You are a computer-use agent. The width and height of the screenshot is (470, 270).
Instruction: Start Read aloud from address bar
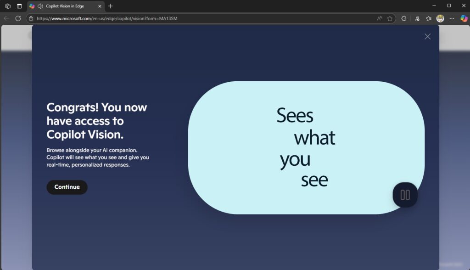tap(380, 18)
